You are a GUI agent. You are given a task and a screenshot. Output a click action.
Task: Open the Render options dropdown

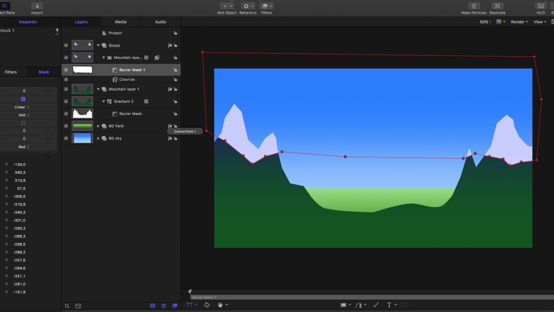point(519,22)
